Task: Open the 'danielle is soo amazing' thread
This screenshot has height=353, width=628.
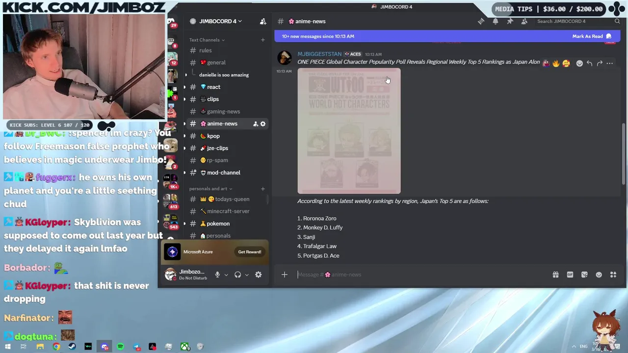Action: (224, 75)
